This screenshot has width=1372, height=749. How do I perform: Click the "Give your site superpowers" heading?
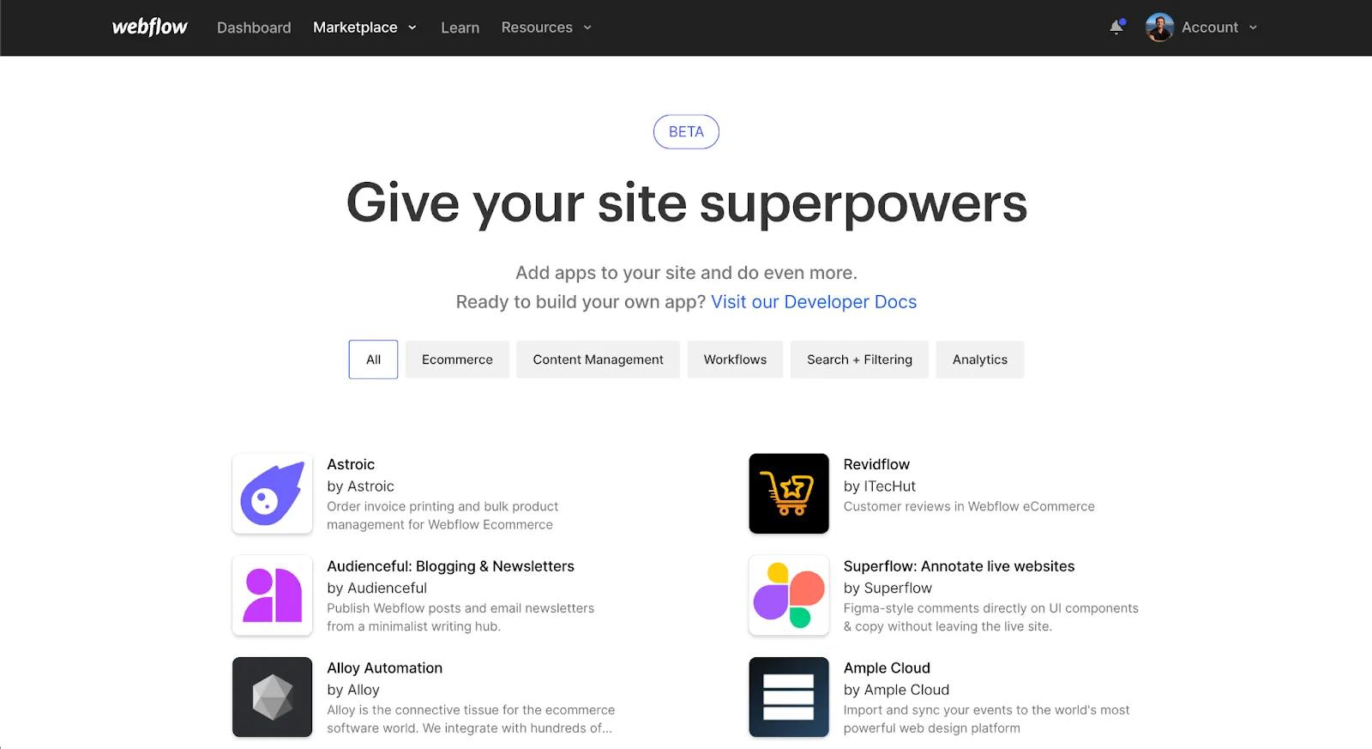(x=687, y=203)
